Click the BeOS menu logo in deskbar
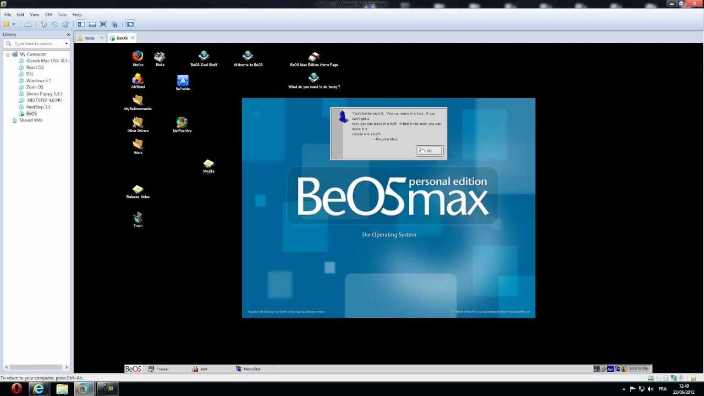The height and width of the screenshot is (396, 704). tap(133, 369)
